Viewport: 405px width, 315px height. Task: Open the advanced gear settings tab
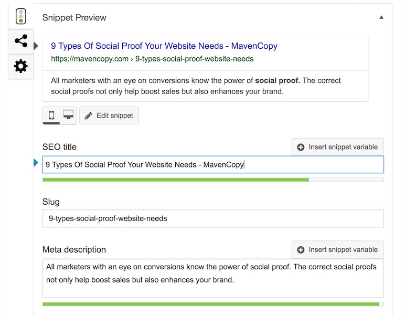coord(20,66)
